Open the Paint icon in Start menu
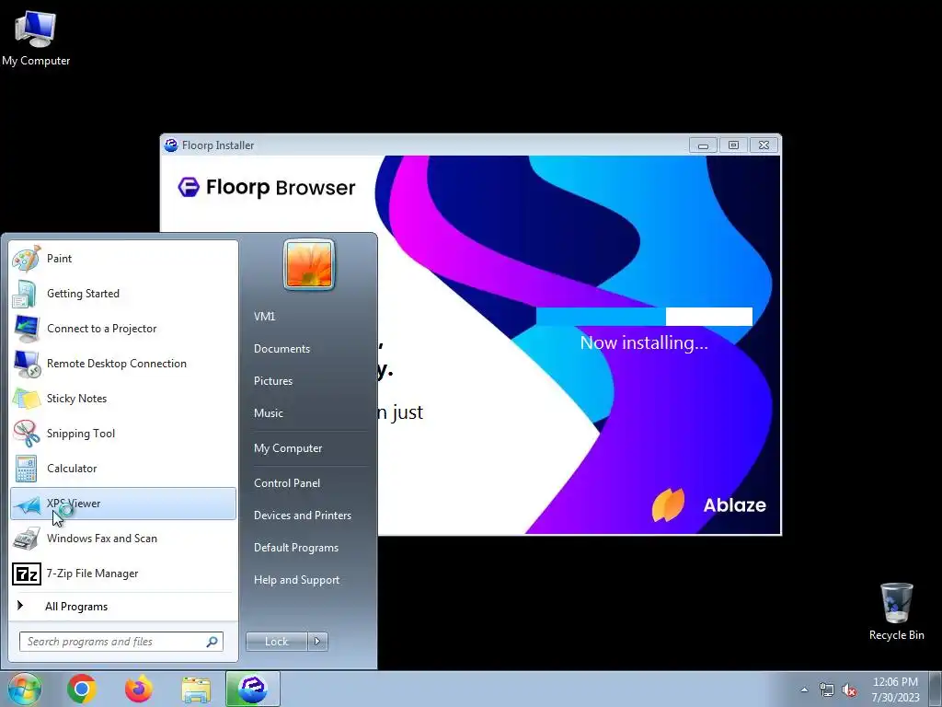The image size is (942, 707). click(x=27, y=259)
